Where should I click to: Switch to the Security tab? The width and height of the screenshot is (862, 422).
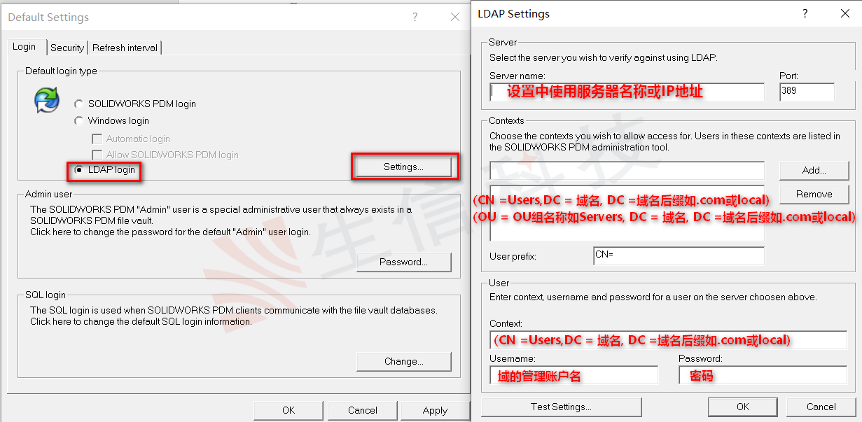pos(67,48)
